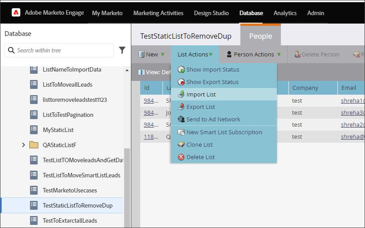The width and height of the screenshot is (365, 228).
Task: Sort by the Company column header
Action: click(313, 88)
